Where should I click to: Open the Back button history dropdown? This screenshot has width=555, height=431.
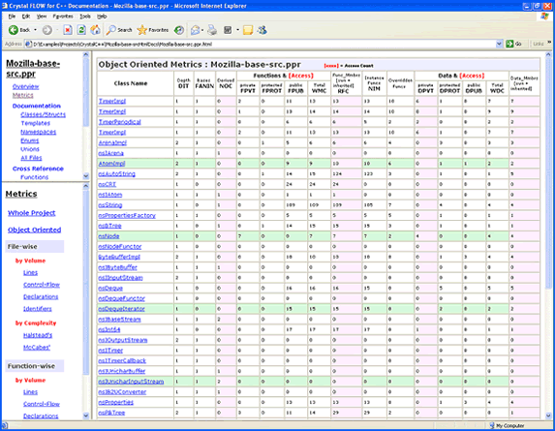(35, 30)
